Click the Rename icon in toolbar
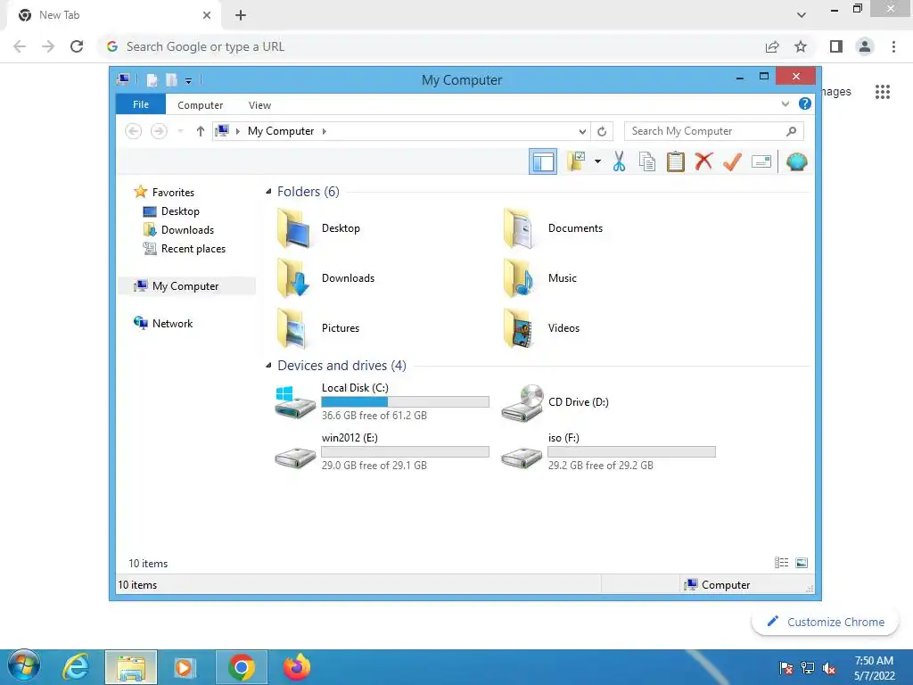Viewport: 913px width, 685px height. click(x=761, y=161)
